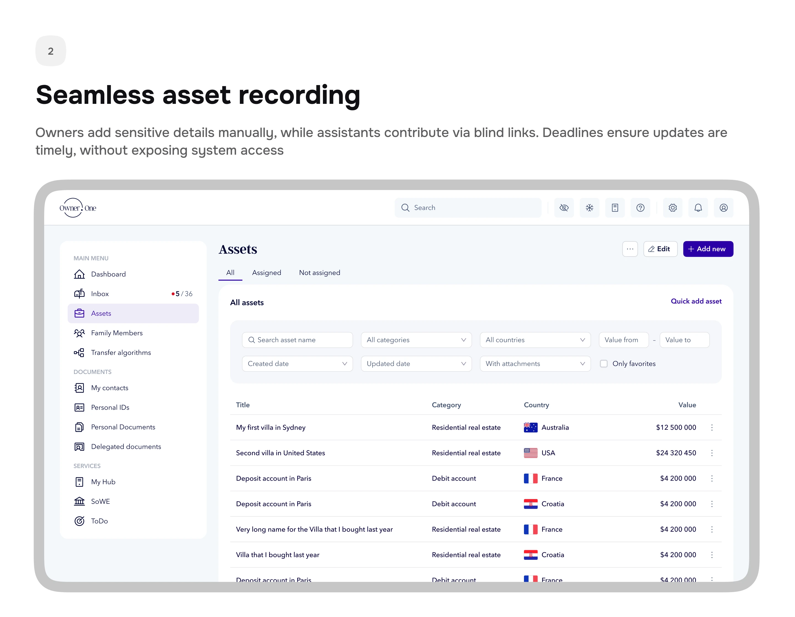Click the Quick add asset link
Viewport: 795px width, 617px height.
[696, 301]
